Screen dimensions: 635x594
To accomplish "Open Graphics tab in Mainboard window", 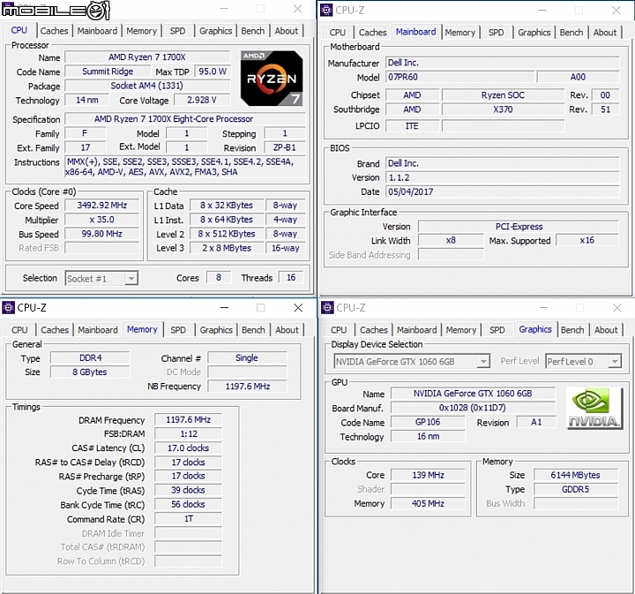I will point(534,33).
